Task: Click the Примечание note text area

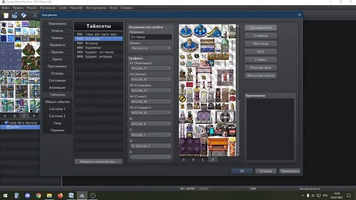Action: pyautogui.click(x=270, y=129)
